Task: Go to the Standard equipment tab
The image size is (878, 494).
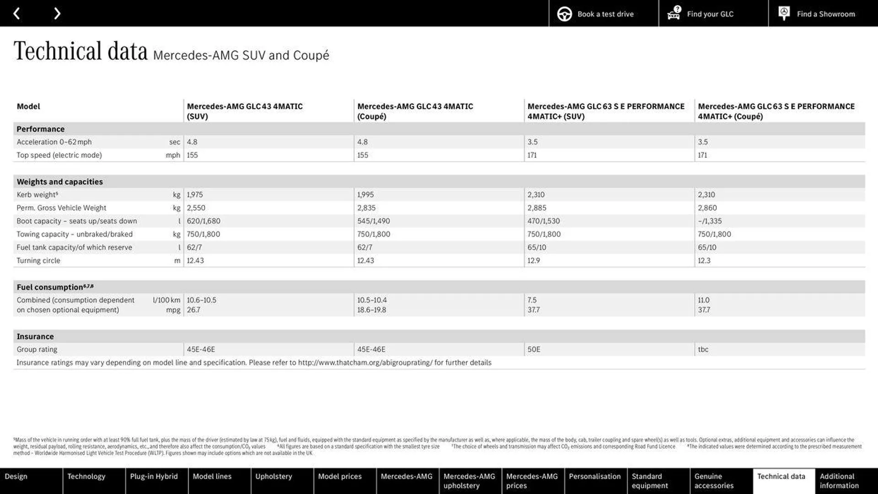Action: click(x=658, y=481)
